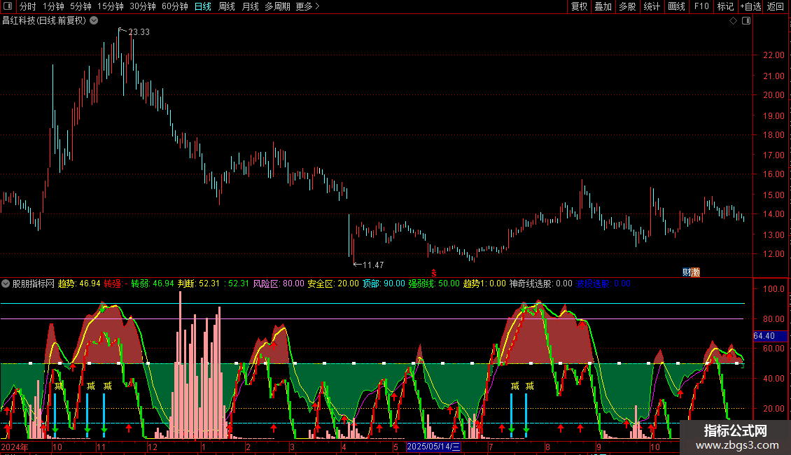Expand the 股朋指标网 indicator dropdown arrow
The width and height of the screenshot is (791, 455).
pyautogui.click(x=6, y=283)
